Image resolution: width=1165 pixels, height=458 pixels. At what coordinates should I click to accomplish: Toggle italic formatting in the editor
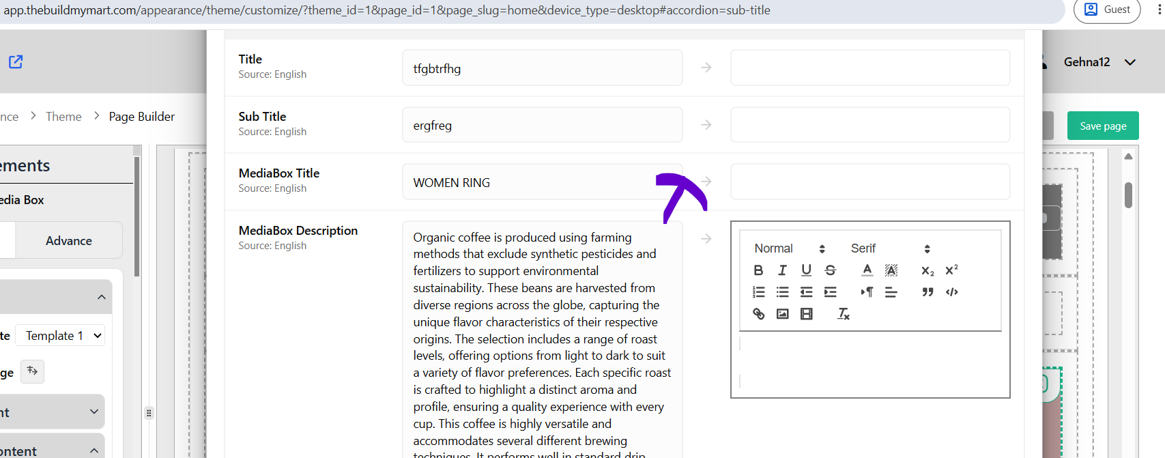tap(782, 270)
